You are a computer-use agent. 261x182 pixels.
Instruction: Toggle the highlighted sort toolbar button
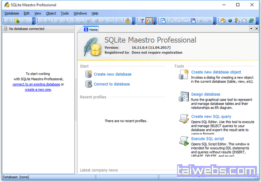pos(149,21)
